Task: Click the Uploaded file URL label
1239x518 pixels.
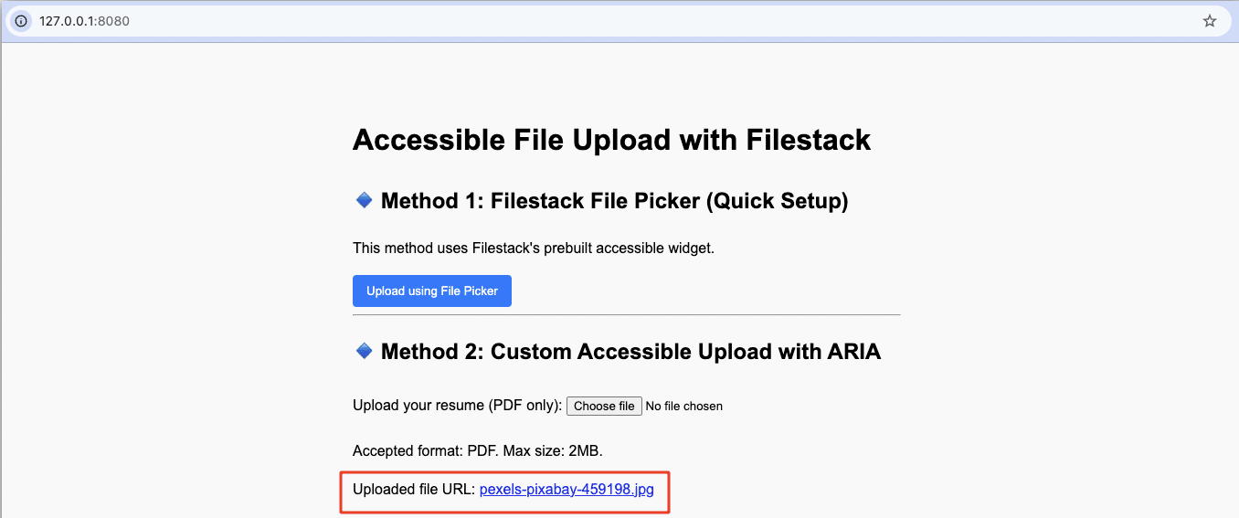Action: point(414,490)
